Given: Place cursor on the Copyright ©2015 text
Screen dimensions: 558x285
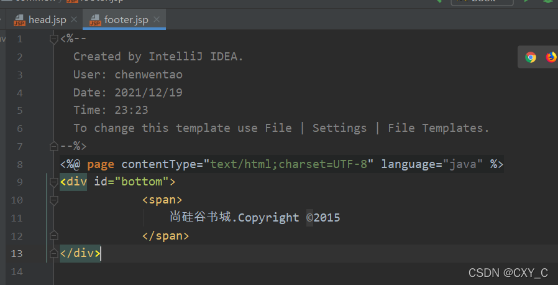Looking at the screenshot, I should pyautogui.click(x=289, y=218).
